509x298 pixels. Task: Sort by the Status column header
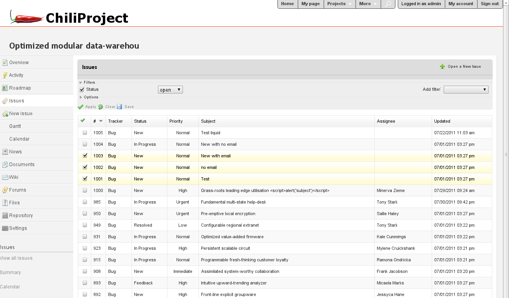(140, 121)
